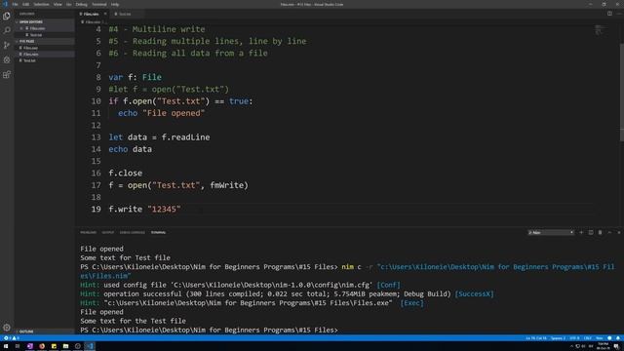Close the Files.nim editor tab
Image resolution: width=624 pixels, height=351 pixels.
point(105,14)
